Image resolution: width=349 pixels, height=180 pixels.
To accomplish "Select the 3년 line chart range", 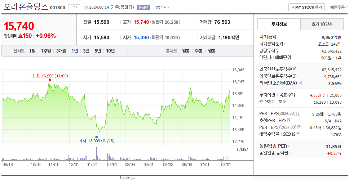I will pos(86,51).
